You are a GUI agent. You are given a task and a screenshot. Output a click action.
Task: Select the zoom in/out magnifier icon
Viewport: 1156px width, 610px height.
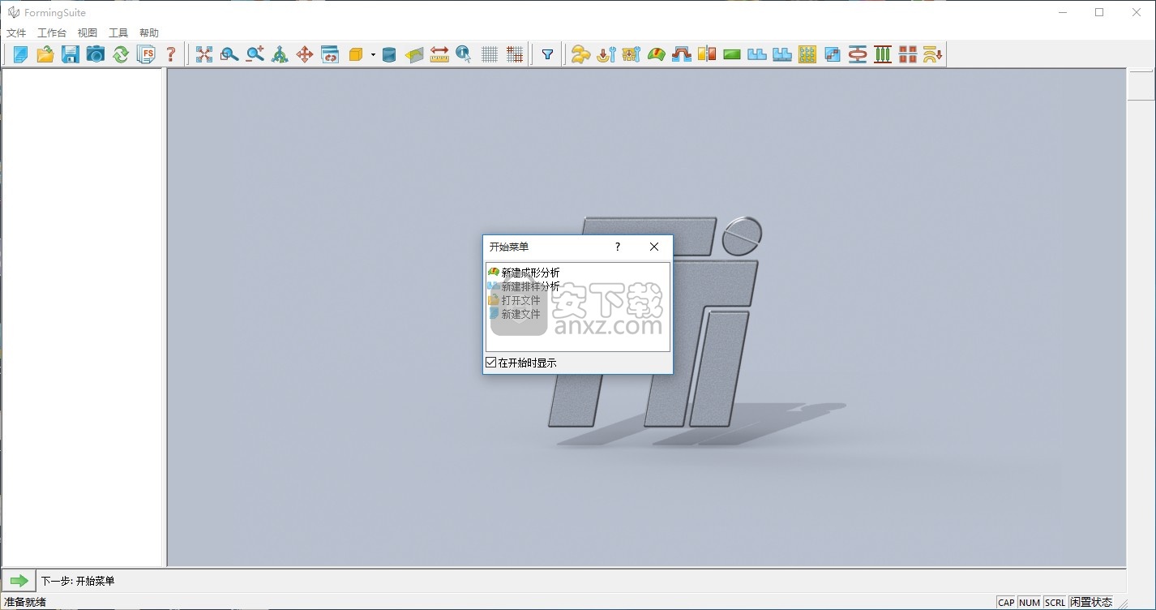255,54
